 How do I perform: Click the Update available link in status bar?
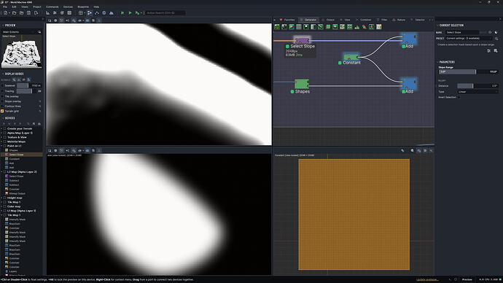point(427,280)
